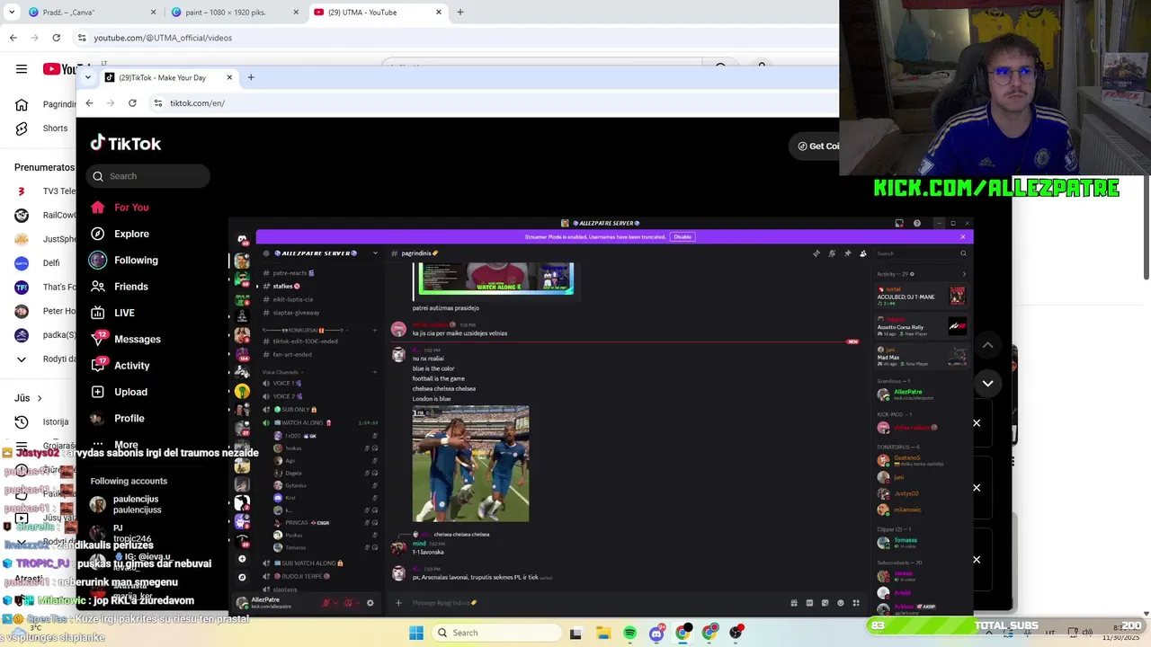Open TikTok Messages with 12 badge
The height and width of the screenshot is (647, 1151).
pos(125,339)
